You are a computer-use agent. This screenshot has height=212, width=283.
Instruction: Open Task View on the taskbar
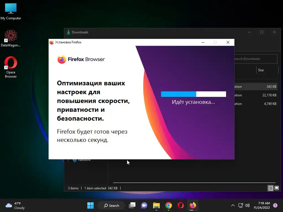pyautogui.click(x=132, y=205)
